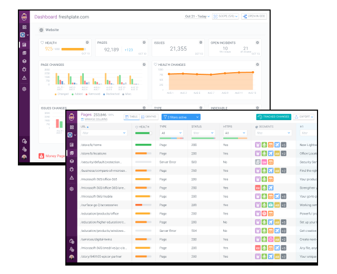Image resolution: width=337 pixels, height=274 pixels.
Task: Open sites overview grid in Dashboard window sidebar
Action: tap(24, 27)
